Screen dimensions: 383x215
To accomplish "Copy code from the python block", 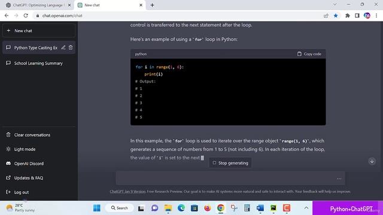I will (309, 54).
